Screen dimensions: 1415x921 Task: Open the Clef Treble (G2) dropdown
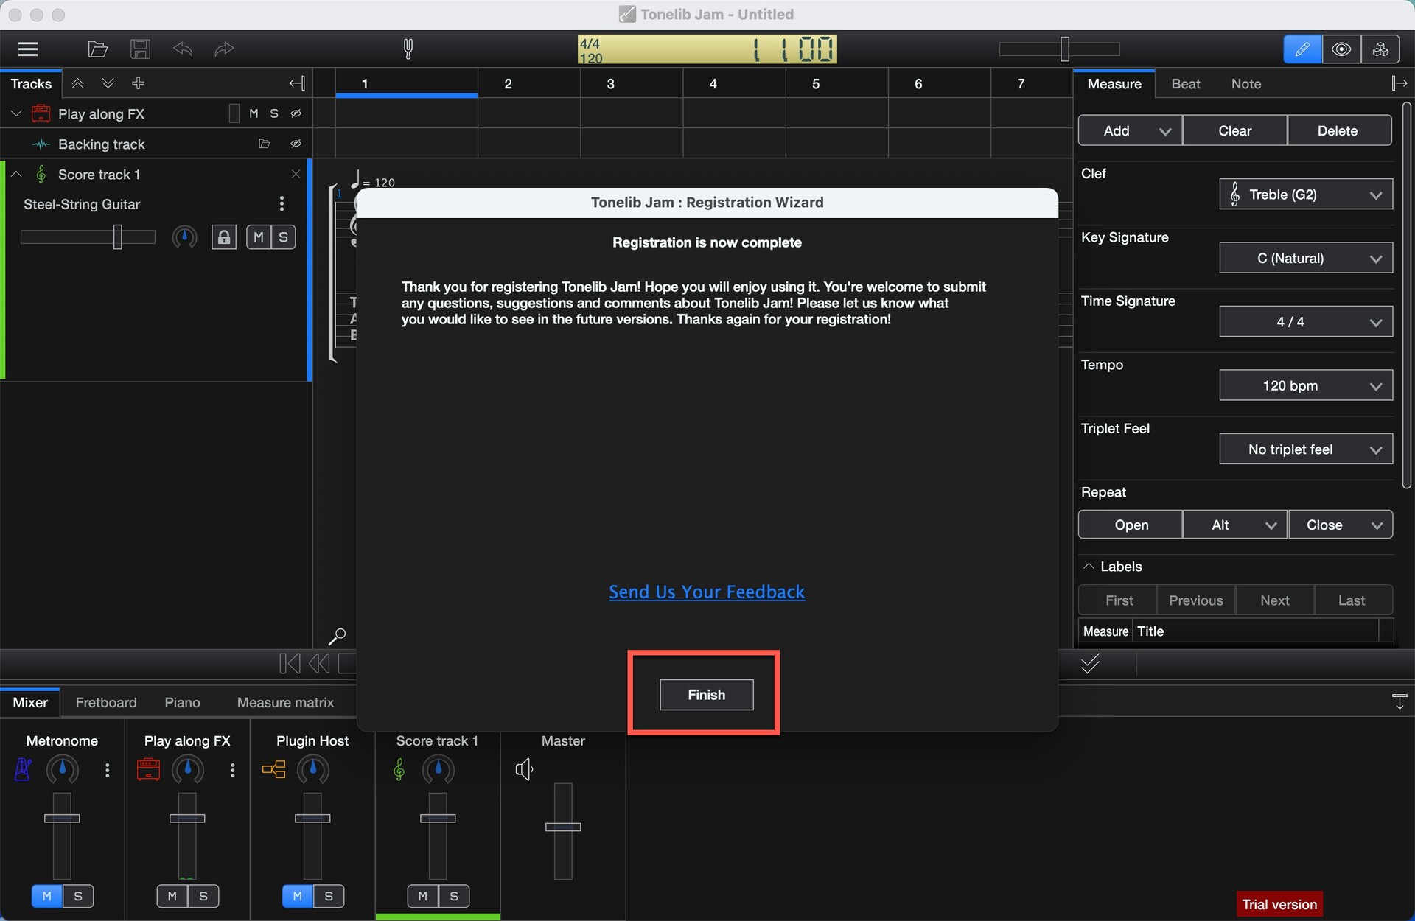pyautogui.click(x=1306, y=195)
